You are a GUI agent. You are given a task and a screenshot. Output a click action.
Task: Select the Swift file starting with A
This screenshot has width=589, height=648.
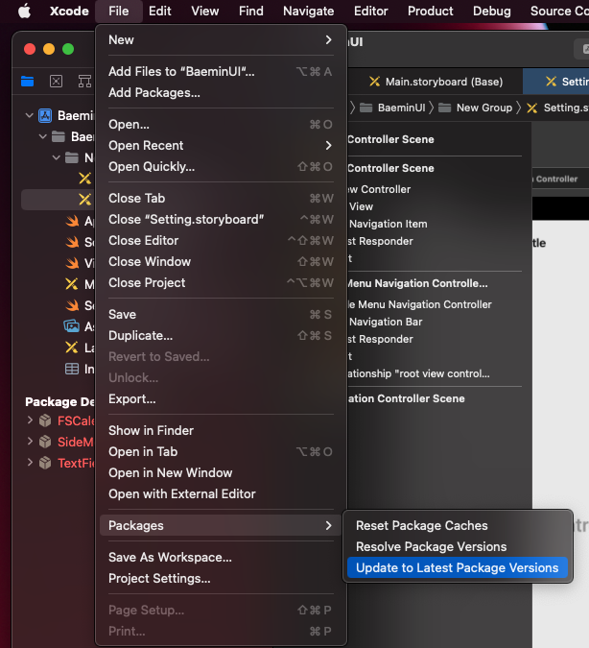pyautogui.click(x=72, y=221)
